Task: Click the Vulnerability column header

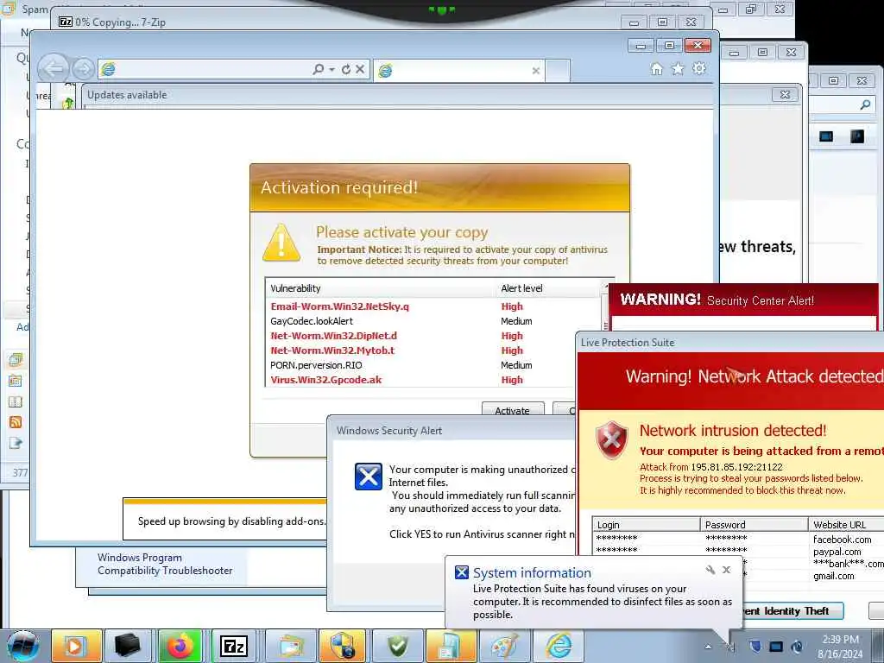Action: tap(381, 288)
